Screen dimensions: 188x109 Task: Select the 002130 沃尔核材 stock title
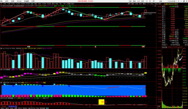click(x=172, y=4)
